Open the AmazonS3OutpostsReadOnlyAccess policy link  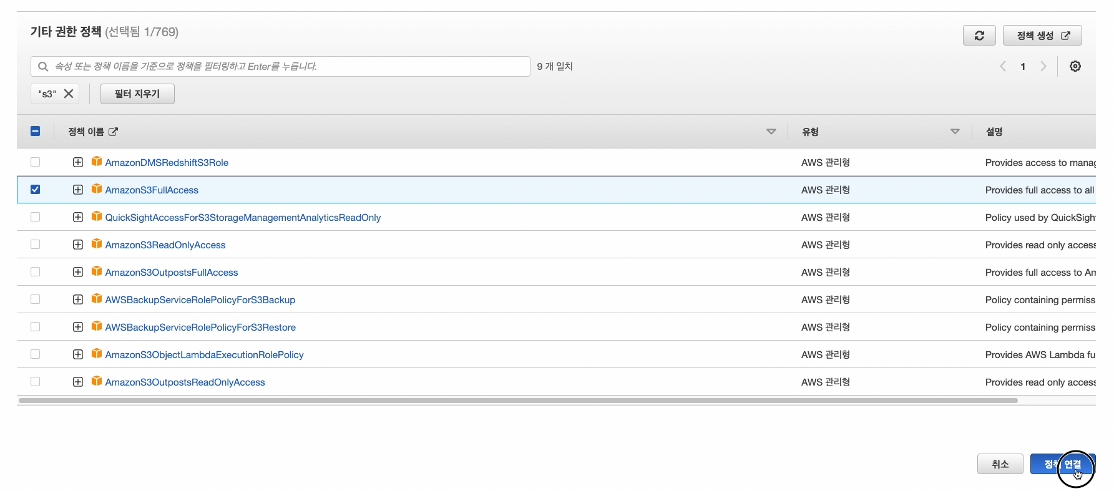pos(185,382)
